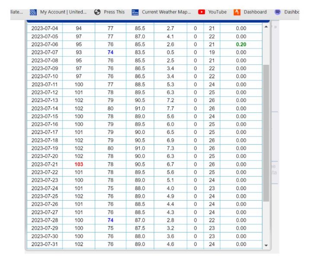Click the 7.7 departure value on 2023-07-14
Image resolution: width=313 pixels, height=262 pixels.
click(171, 109)
